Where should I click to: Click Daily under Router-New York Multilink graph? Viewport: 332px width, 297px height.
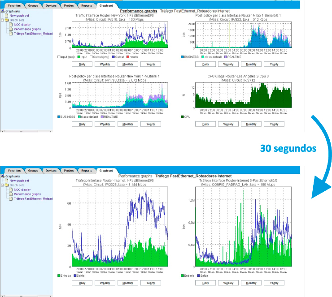82,124
